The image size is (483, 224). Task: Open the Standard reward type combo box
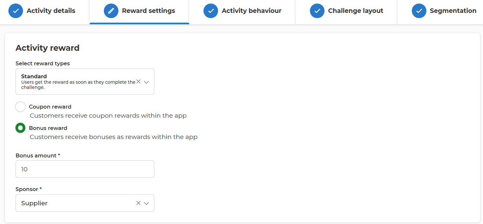[x=85, y=82]
